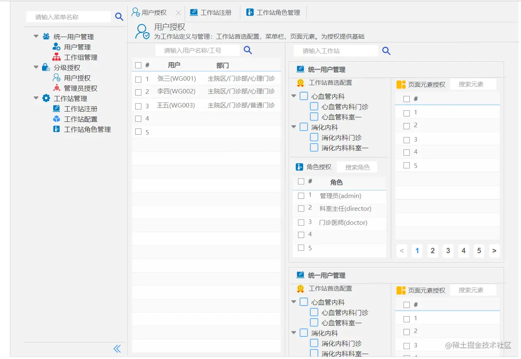This screenshot has width=521, height=359.
Task: Click the 工作站角色管理 sidebar icon
Action: tap(56, 129)
